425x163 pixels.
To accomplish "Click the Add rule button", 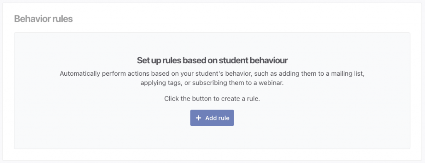I will (212, 118).
